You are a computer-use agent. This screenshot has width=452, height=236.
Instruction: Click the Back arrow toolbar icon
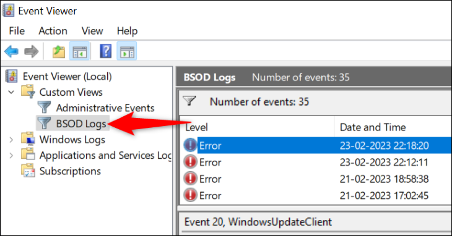coord(12,51)
